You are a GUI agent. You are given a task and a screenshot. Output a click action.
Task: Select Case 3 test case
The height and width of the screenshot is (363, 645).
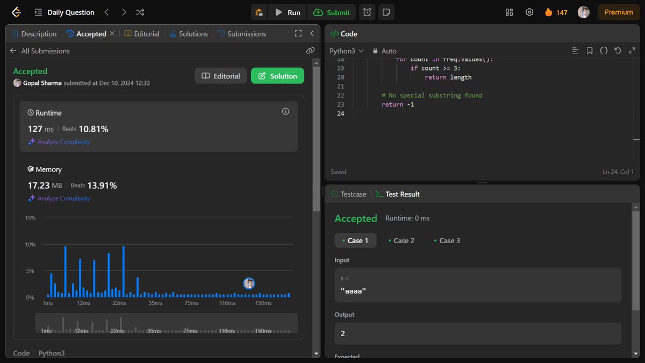coord(447,240)
